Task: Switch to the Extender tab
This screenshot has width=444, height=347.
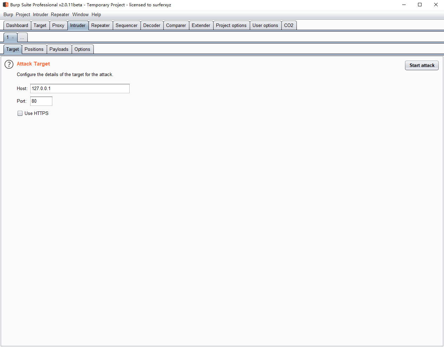Action: (x=201, y=25)
